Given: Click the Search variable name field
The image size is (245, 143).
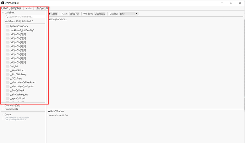Looking at the screenshot, I should pyautogui.click(x=25, y=17).
